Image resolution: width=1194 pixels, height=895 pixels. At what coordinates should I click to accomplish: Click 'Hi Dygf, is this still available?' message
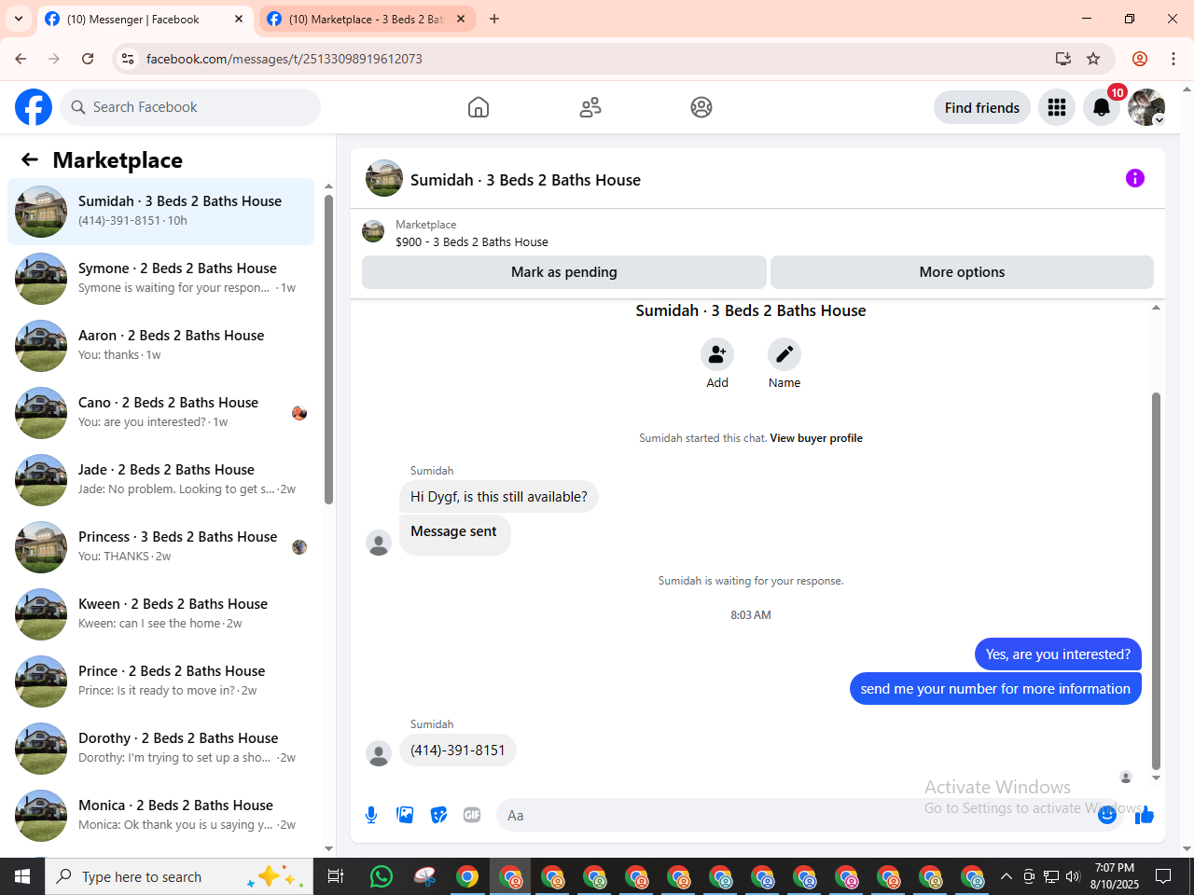(499, 497)
